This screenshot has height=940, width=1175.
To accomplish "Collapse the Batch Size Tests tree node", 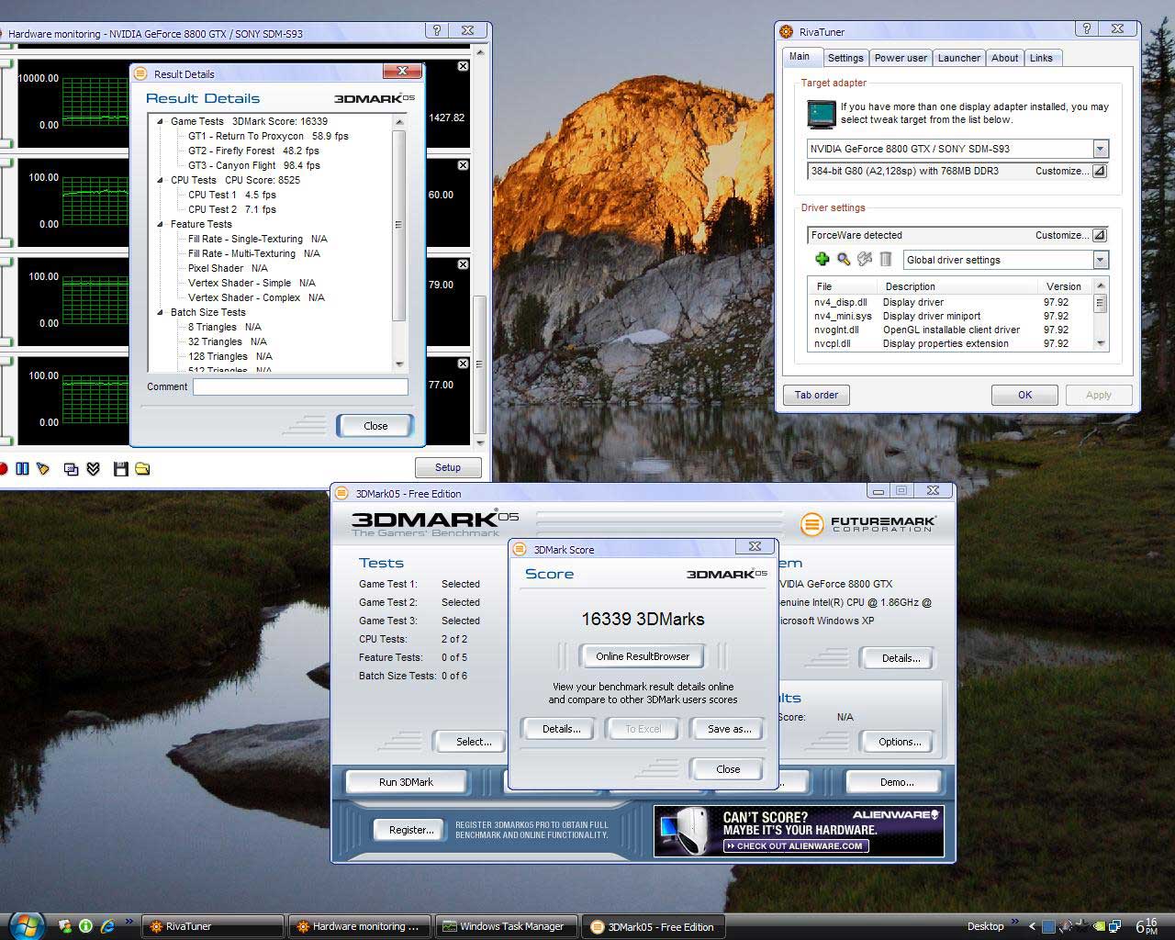I will point(161,312).
